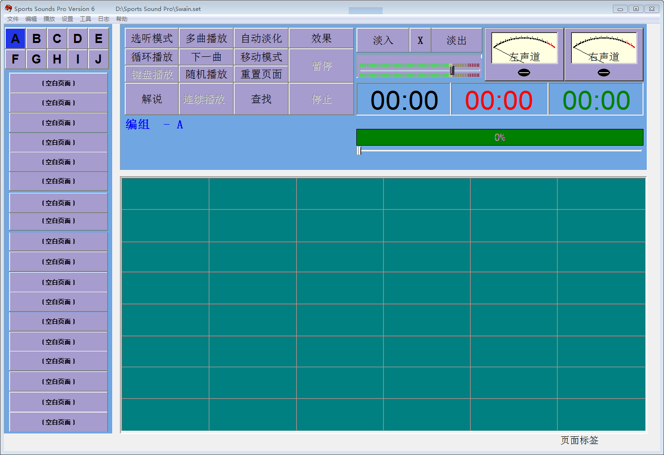
Task: Toggle 键盘播放 keyboard playback
Action: [152, 74]
